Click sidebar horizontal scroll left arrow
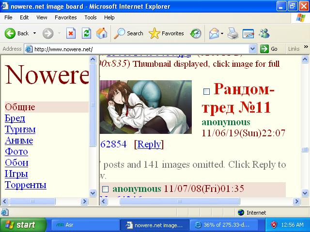310x232 pixels. coord(5,202)
